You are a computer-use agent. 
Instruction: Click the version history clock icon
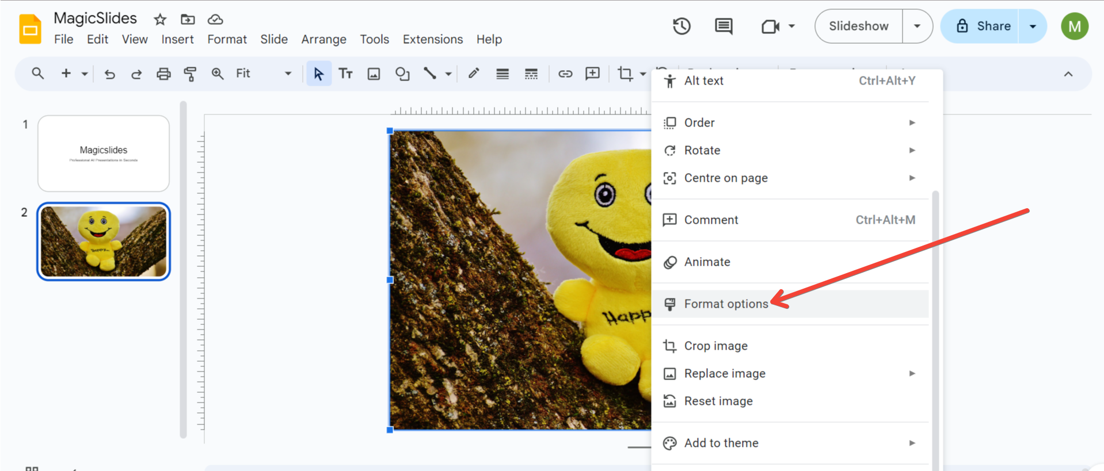[682, 26]
